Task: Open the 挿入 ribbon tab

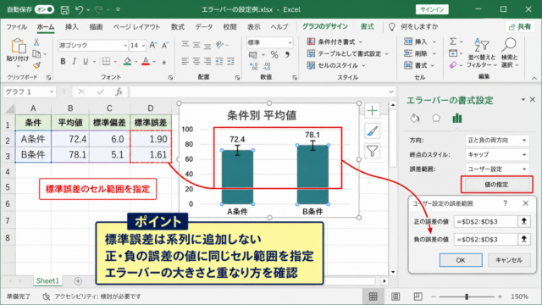Action: coord(71,26)
